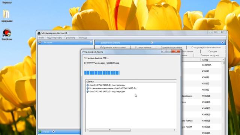Switch to the Станция загрузки tab
This screenshot has width=240, height=135.
[209, 55]
